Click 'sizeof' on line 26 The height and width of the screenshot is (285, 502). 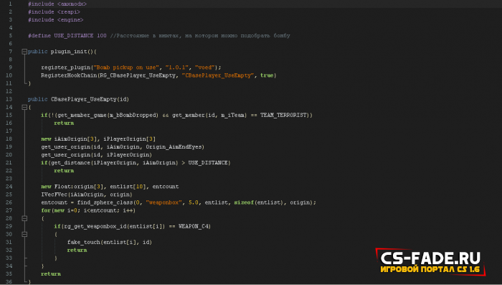coord(244,202)
